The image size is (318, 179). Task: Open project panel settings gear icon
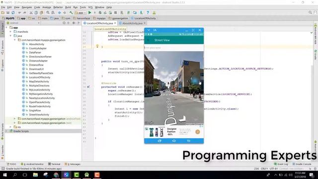click(x=74, y=23)
